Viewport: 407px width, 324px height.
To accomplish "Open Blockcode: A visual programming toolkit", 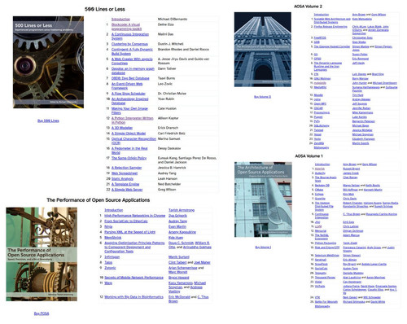I will (x=126, y=27).
